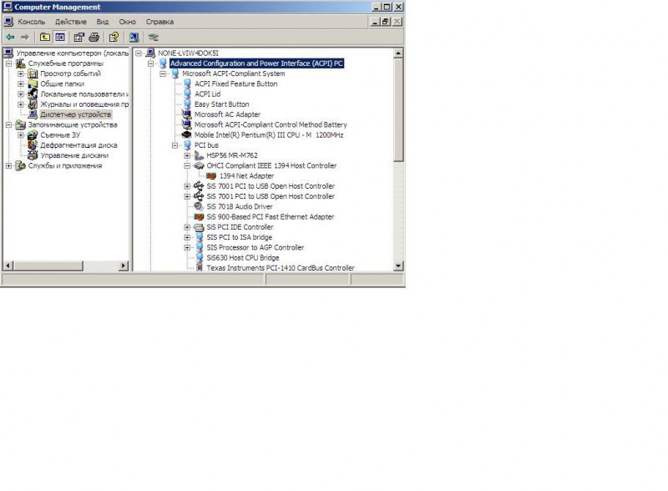The height and width of the screenshot is (491, 668).
Task: Click the Scan for hardware changes icon
Action: [x=153, y=37]
